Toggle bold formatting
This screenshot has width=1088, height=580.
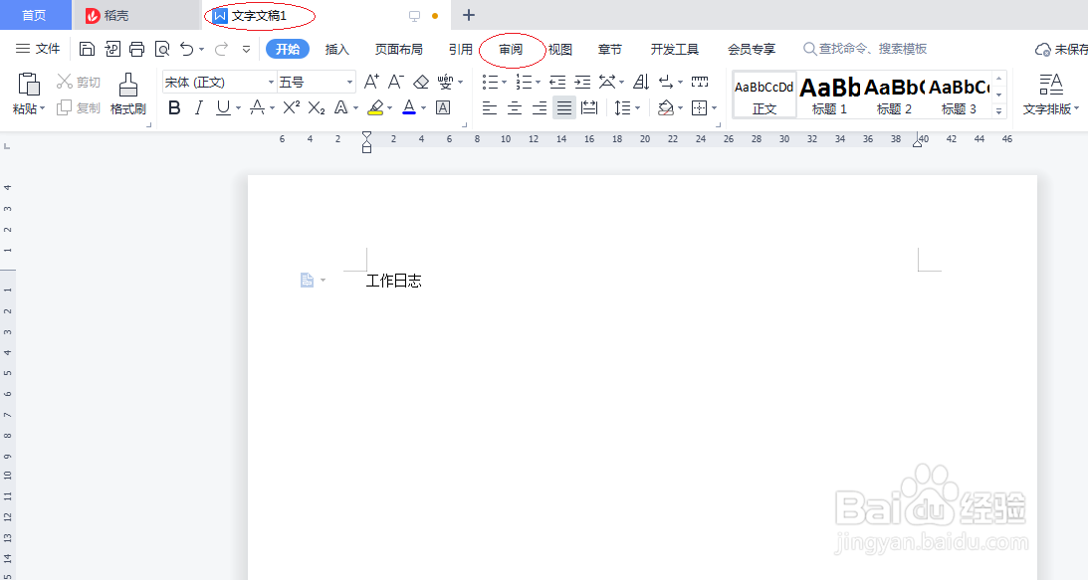tap(174, 107)
